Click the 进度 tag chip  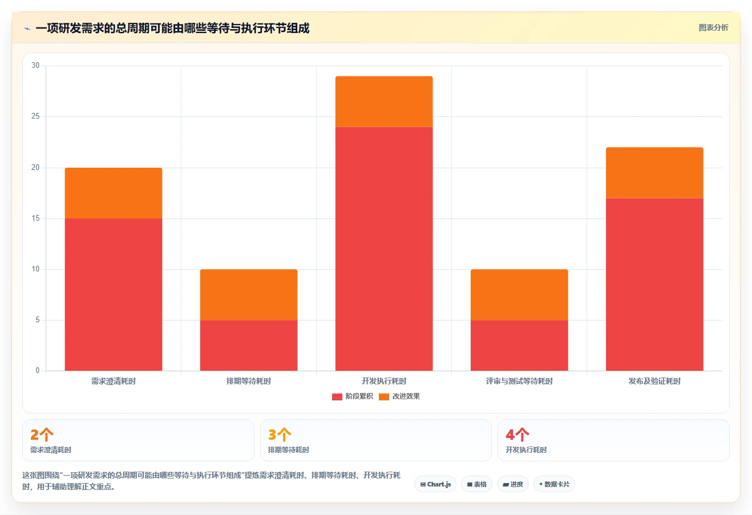point(513,484)
